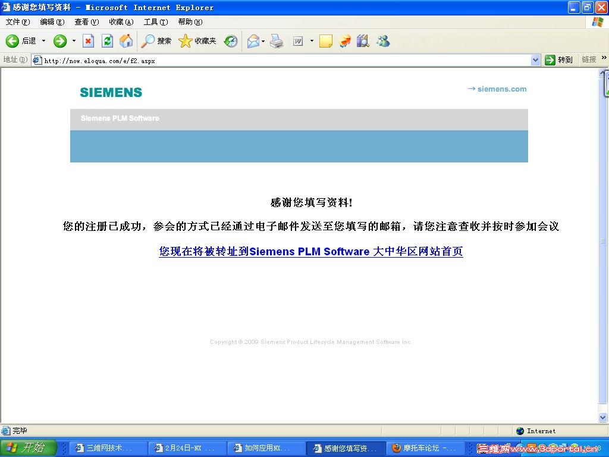Click the SIEMENS logo
The image size is (609, 457).
tap(111, 92)
